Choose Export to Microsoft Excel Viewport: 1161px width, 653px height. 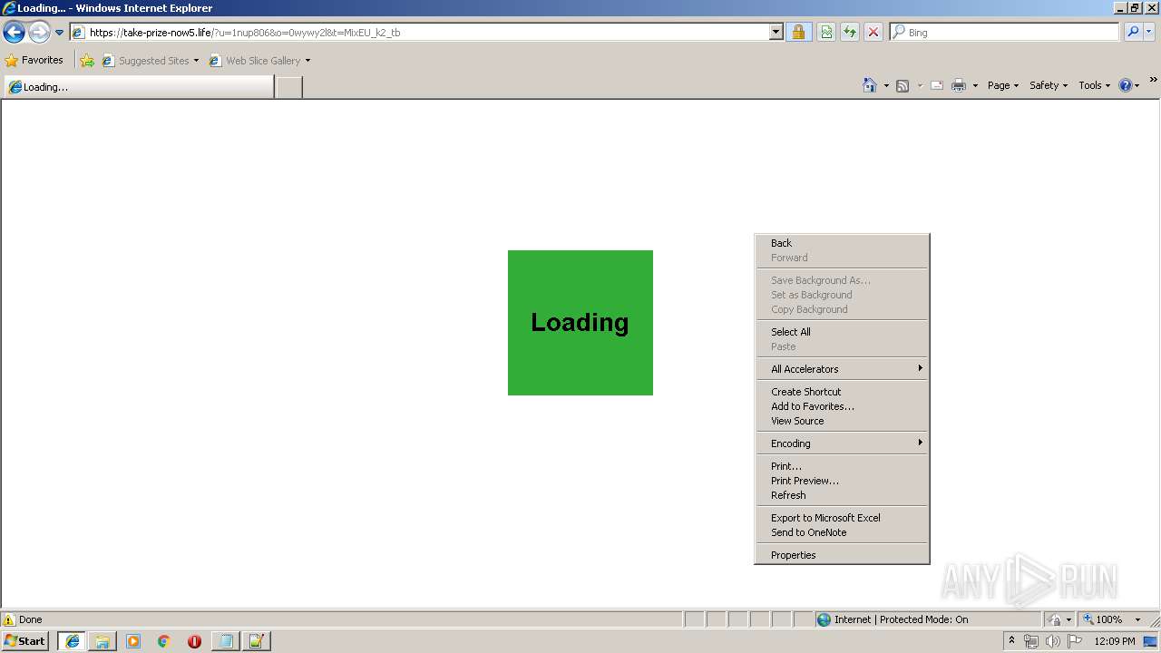click(842, 518)
